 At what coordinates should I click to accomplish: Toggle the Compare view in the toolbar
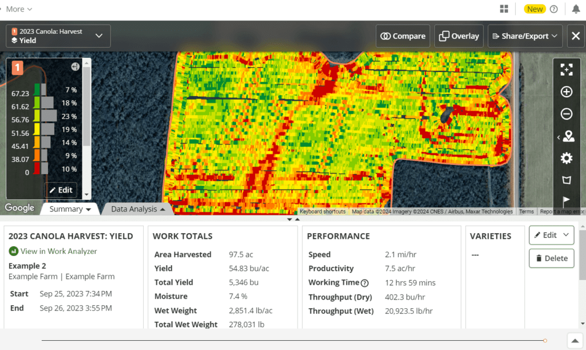coord(402,36)
